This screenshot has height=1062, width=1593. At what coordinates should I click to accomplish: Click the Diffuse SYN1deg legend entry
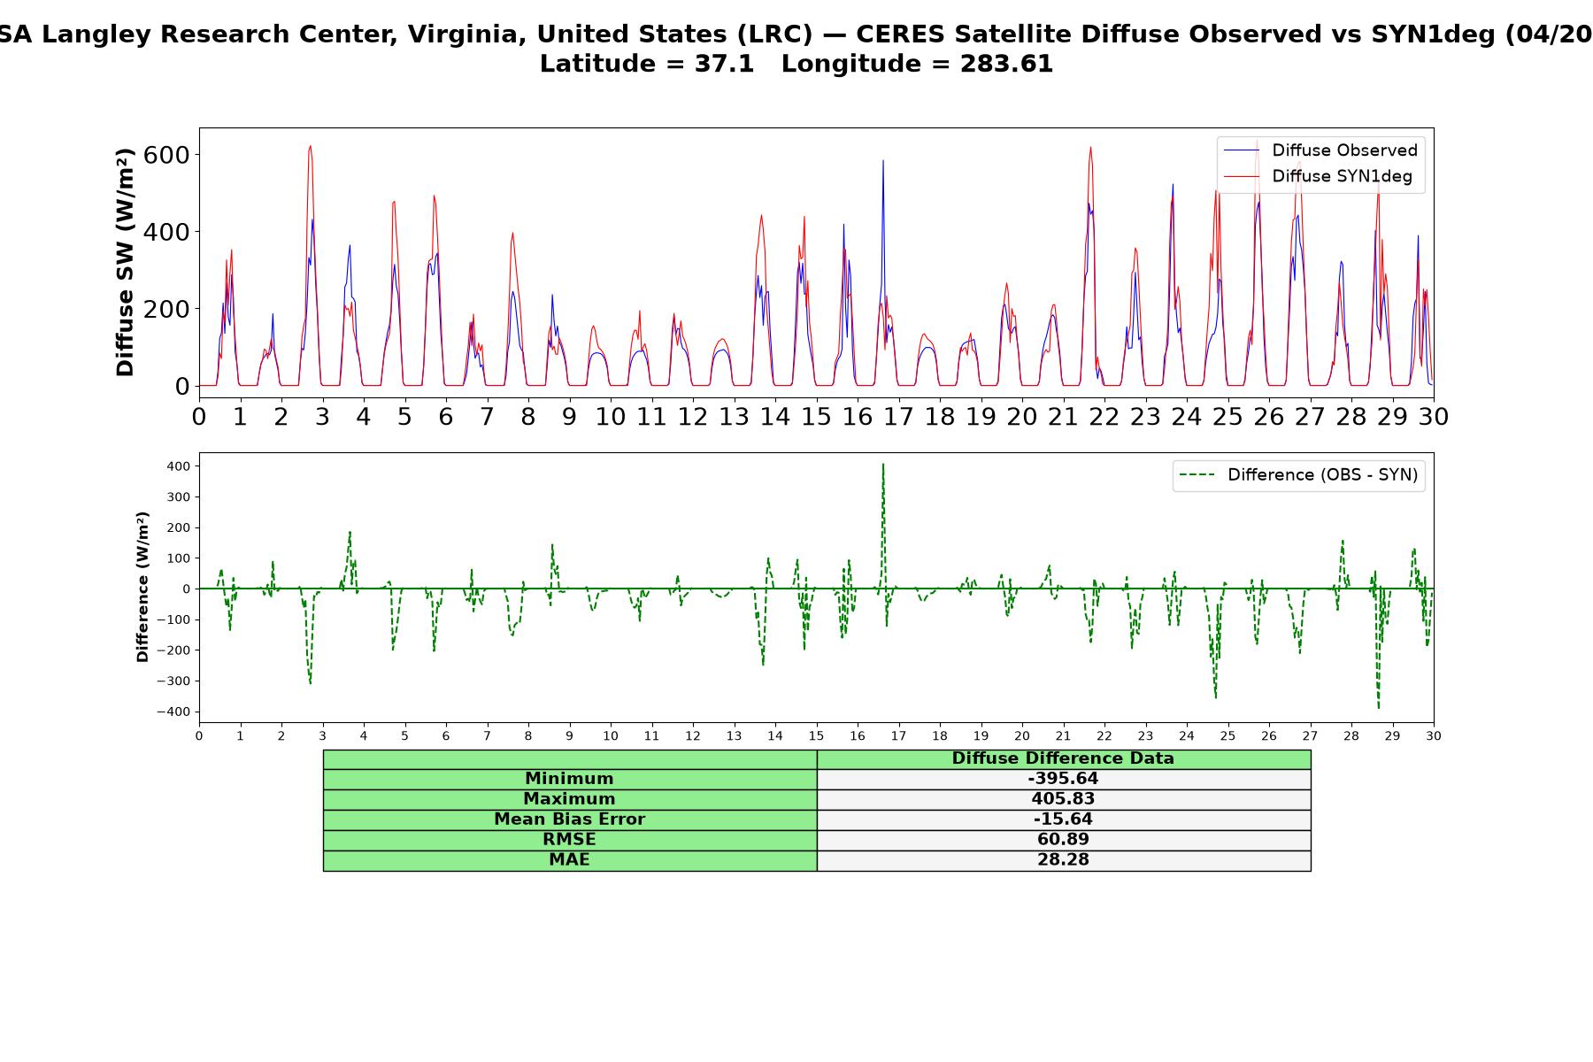pyautogui.click(x=1318, y=176)
